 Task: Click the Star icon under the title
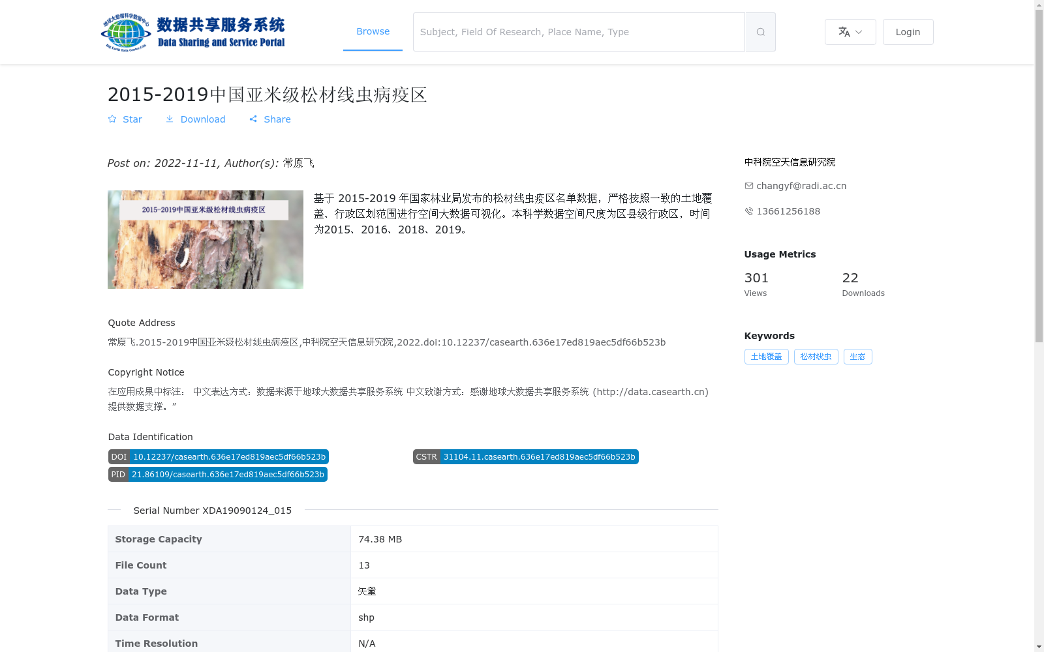(112, 119)
